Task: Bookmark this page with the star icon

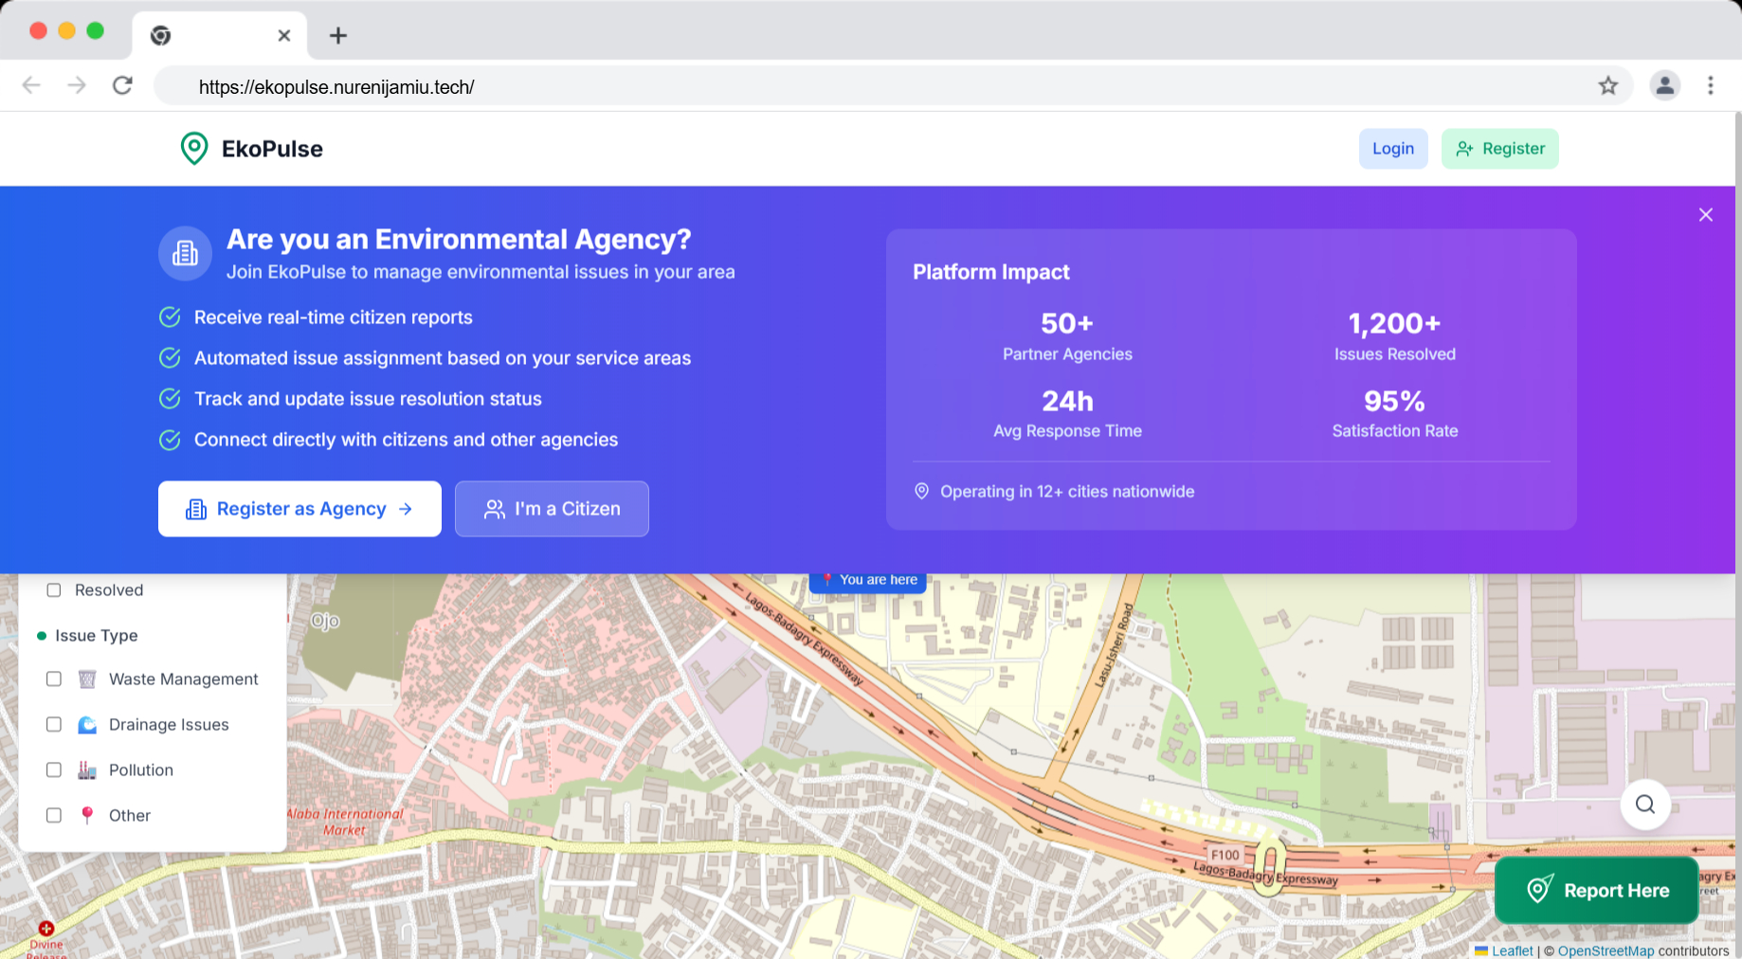Action: pos(1607,86)
